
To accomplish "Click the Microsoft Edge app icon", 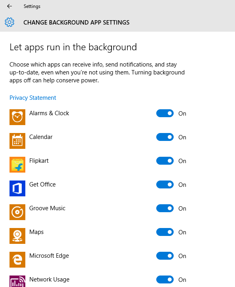I will [x=17, y=260].
